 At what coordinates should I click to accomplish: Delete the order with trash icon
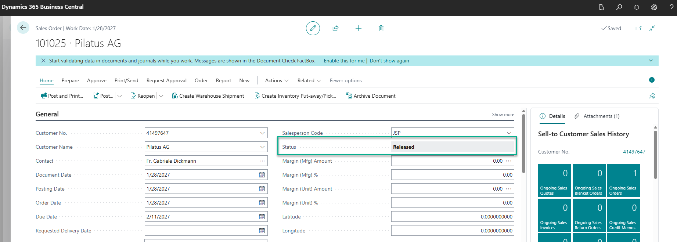pyautogui.click(x=381, y=28)
